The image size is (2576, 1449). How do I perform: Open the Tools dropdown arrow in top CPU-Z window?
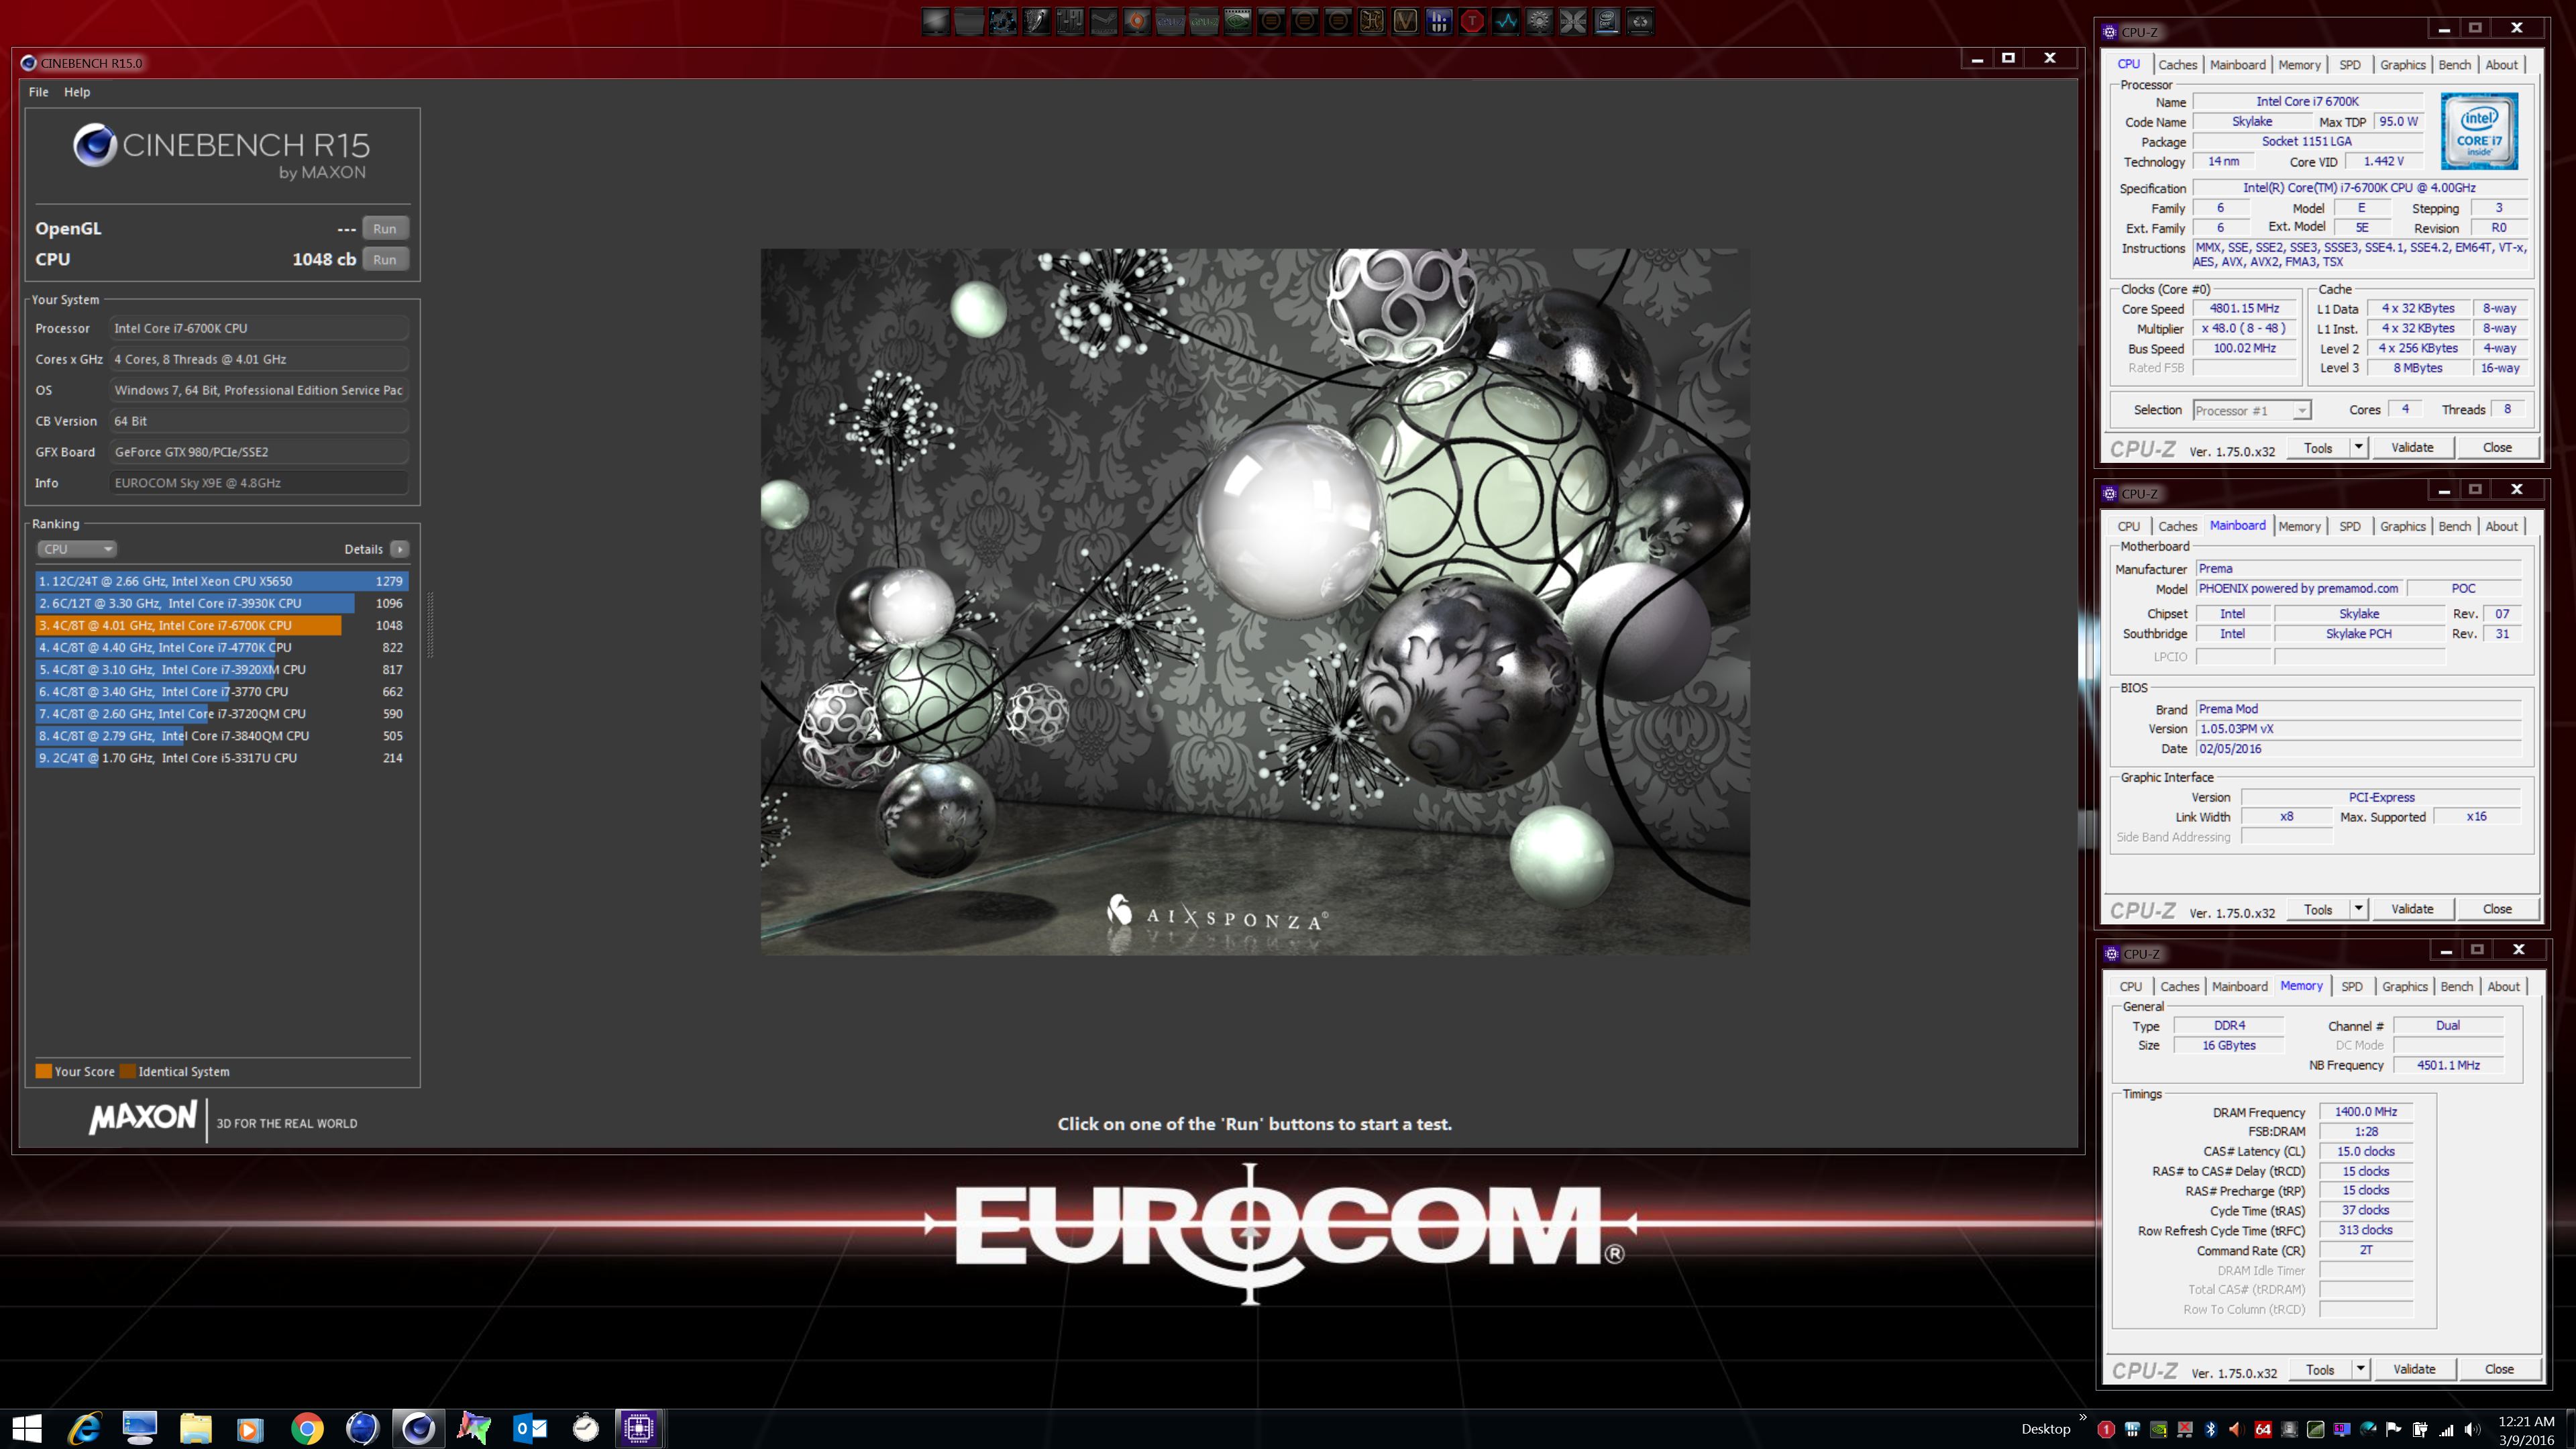pyautogui.click(x=2358, y=447)
